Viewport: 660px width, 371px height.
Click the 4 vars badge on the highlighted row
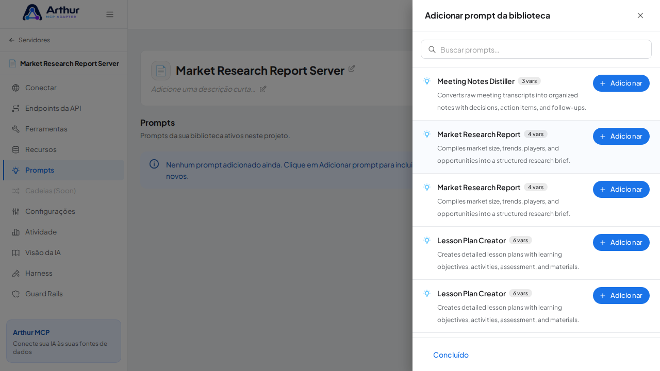coord(536,134)
